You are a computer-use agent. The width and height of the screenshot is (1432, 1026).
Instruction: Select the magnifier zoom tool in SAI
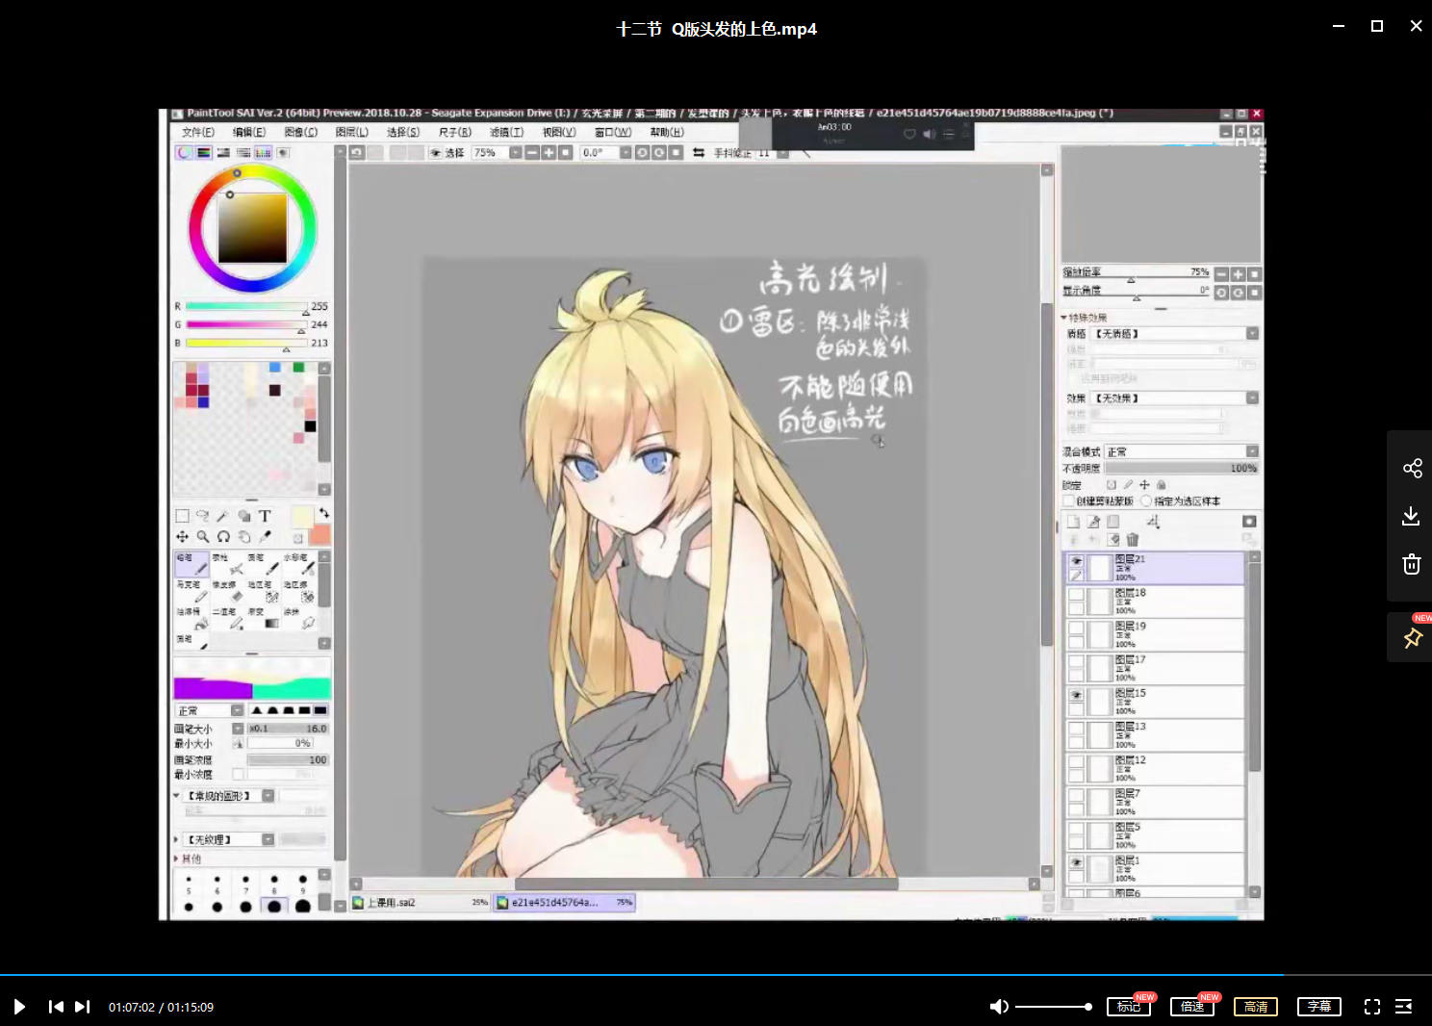(203, 537)
